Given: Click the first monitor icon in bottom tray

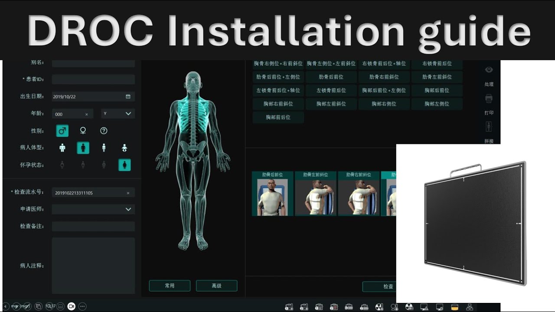Looking at the screenshot, I should pos(424,307).
